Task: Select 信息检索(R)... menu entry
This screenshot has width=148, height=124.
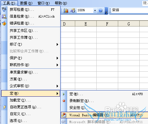Action: (31, 16)
